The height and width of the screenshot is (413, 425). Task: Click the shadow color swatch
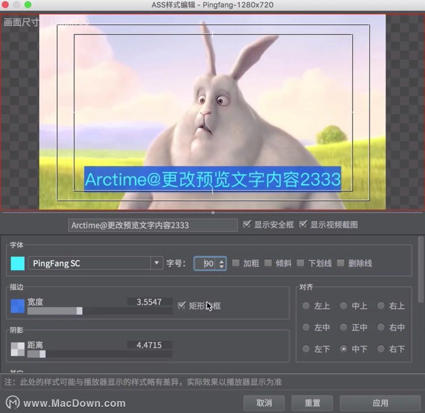click(18, 349)
